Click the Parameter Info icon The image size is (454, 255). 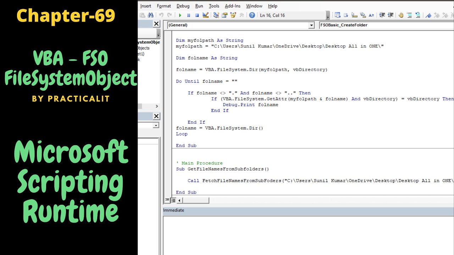pos(363,15)
